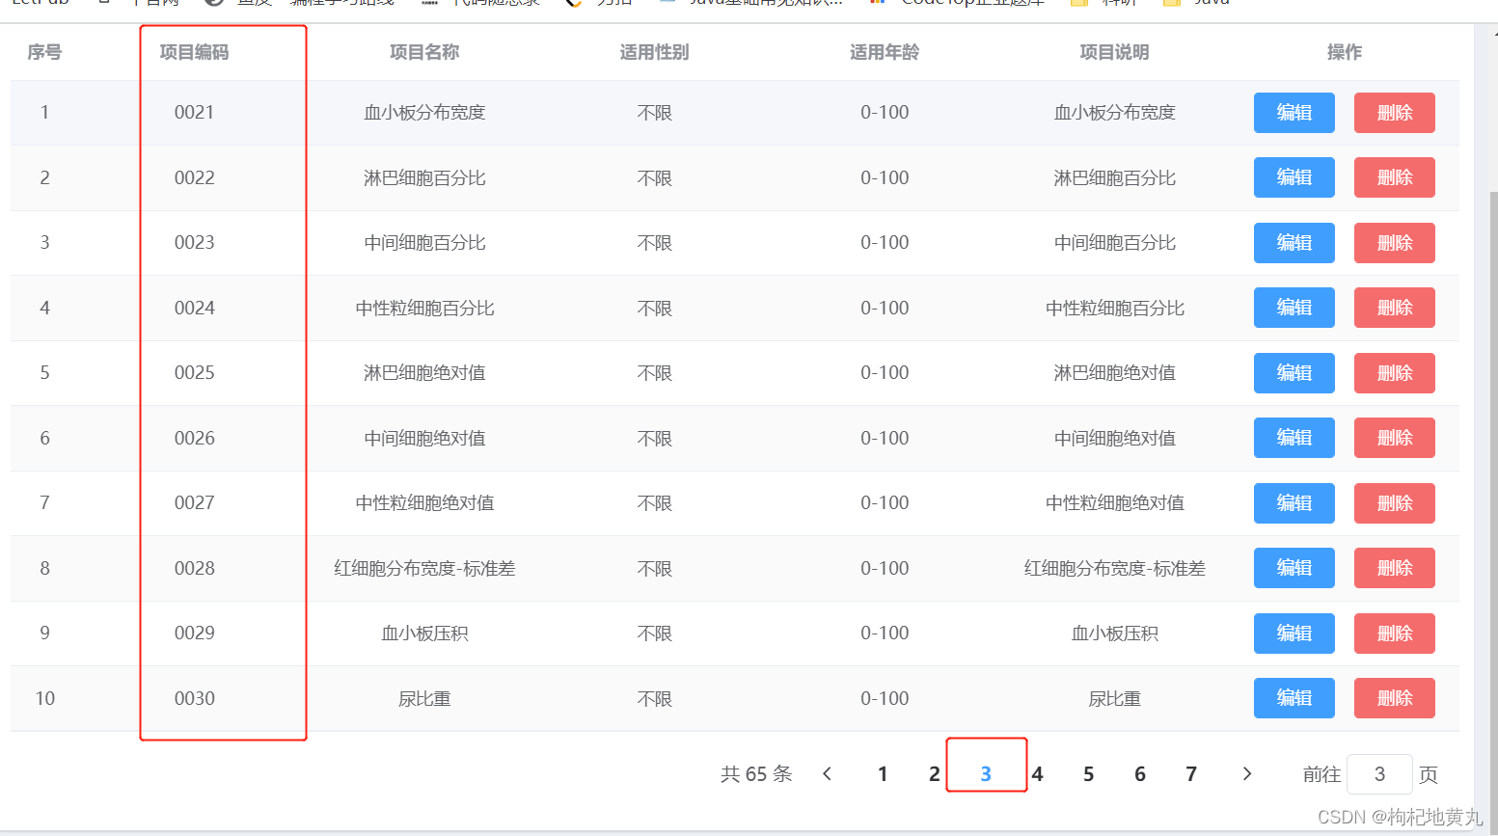Image resolution: width=1498 pixels, height=836 pixels.
Task: Edit the 尿比重 row 0030
Action: [1294, 698]
